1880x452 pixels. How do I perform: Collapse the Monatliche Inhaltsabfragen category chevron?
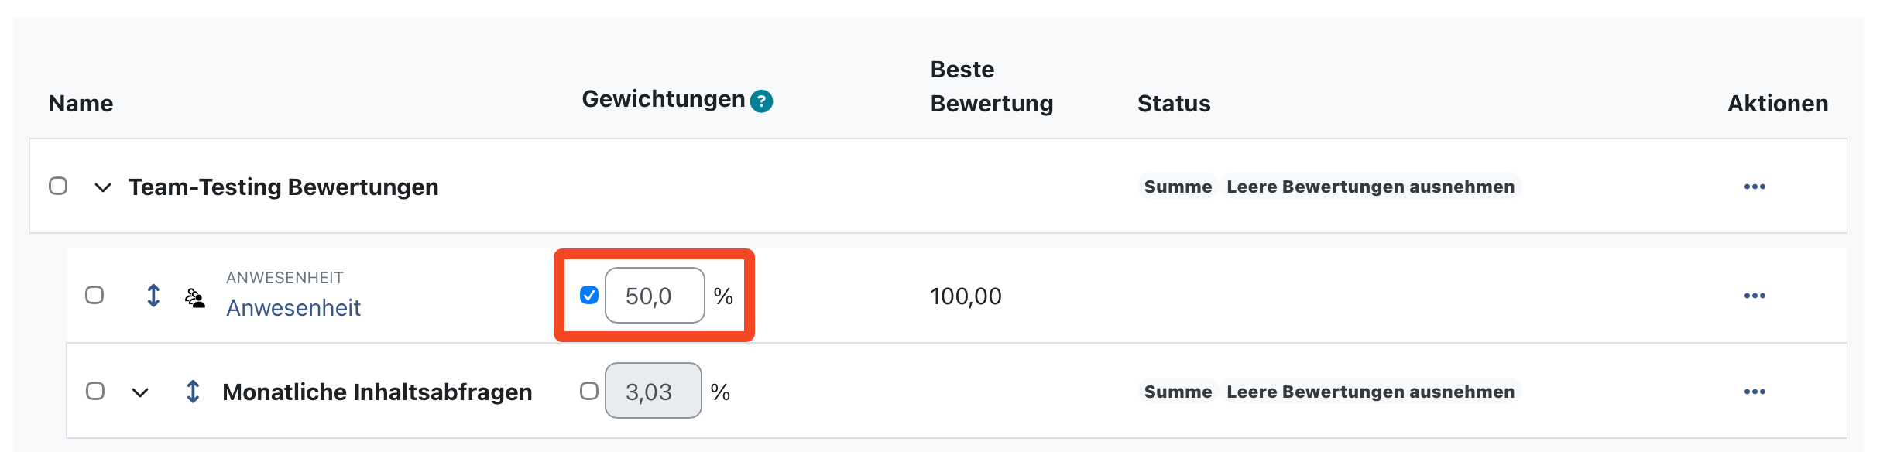140,392
